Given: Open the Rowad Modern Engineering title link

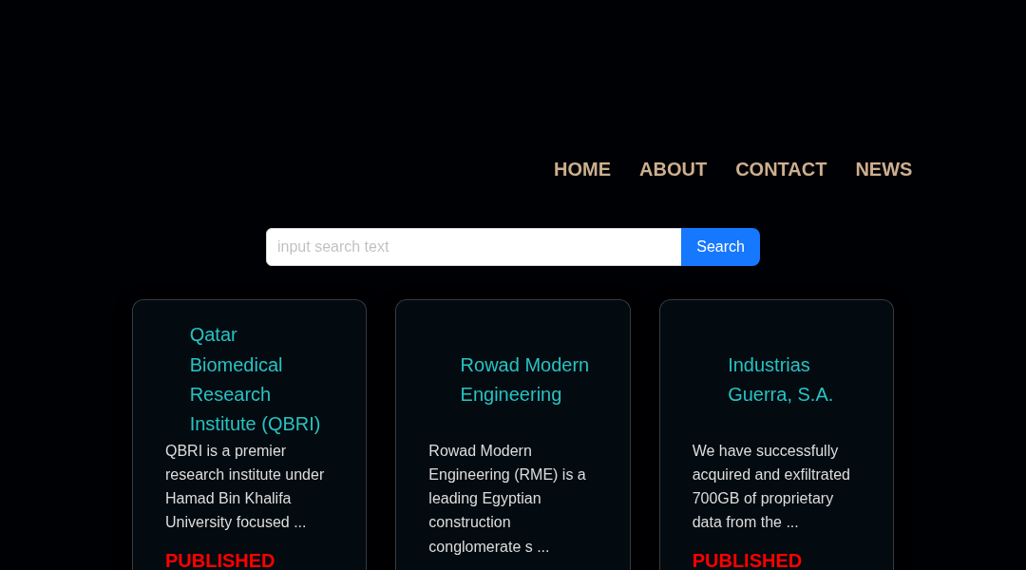Looking at the screenshot, I should tap(524, 380).
